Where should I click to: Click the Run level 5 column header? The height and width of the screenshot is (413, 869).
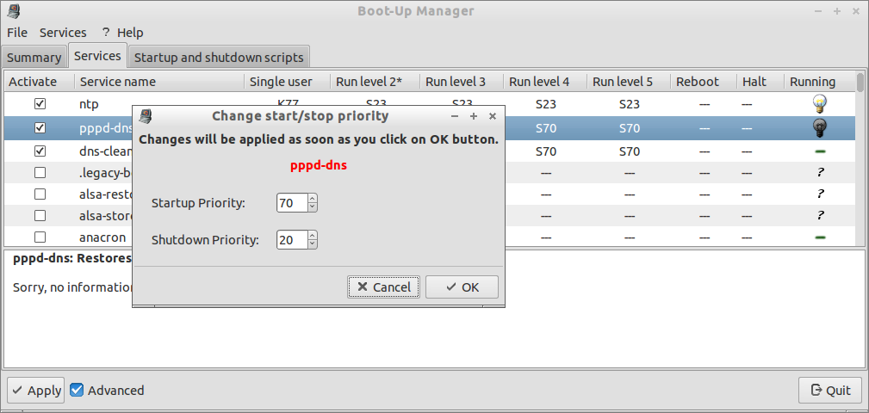pyautogui.click(x=629, y=82)
